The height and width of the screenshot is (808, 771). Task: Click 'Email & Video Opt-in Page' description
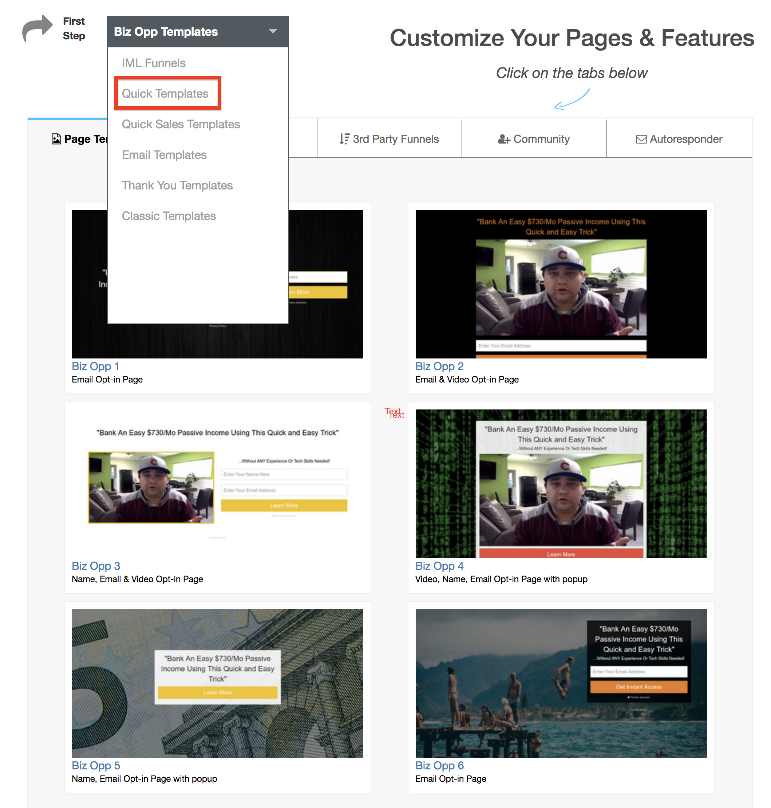click(467, 380)
